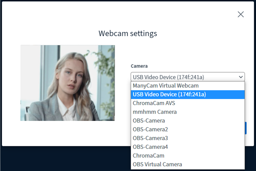Click the plant in the webcam preview background

coord(105,63)
